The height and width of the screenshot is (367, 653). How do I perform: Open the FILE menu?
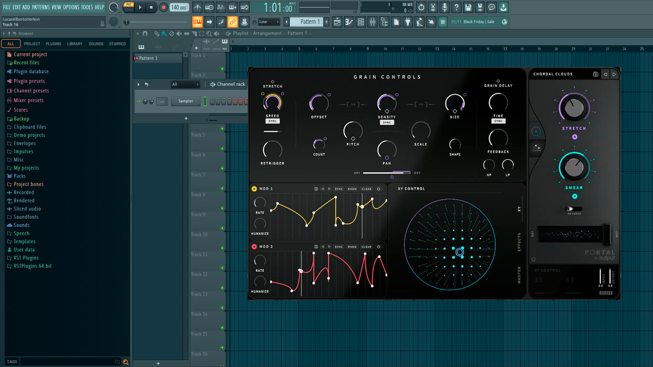point(7,7)
